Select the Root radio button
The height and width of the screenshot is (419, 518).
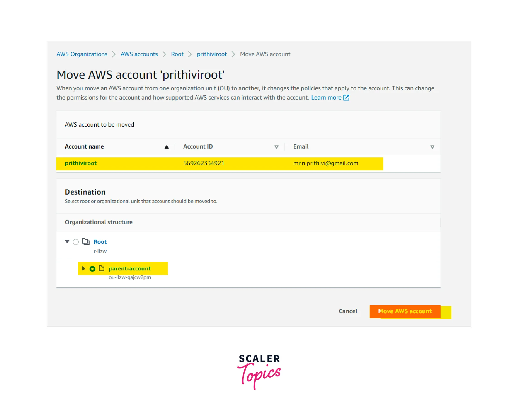(x=76, y=242)
